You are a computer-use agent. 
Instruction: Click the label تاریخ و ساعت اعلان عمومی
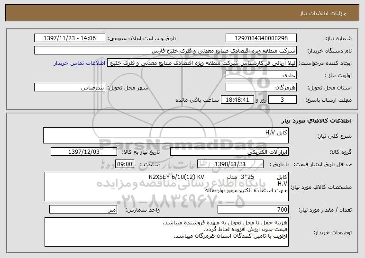[x=142, y=38]
